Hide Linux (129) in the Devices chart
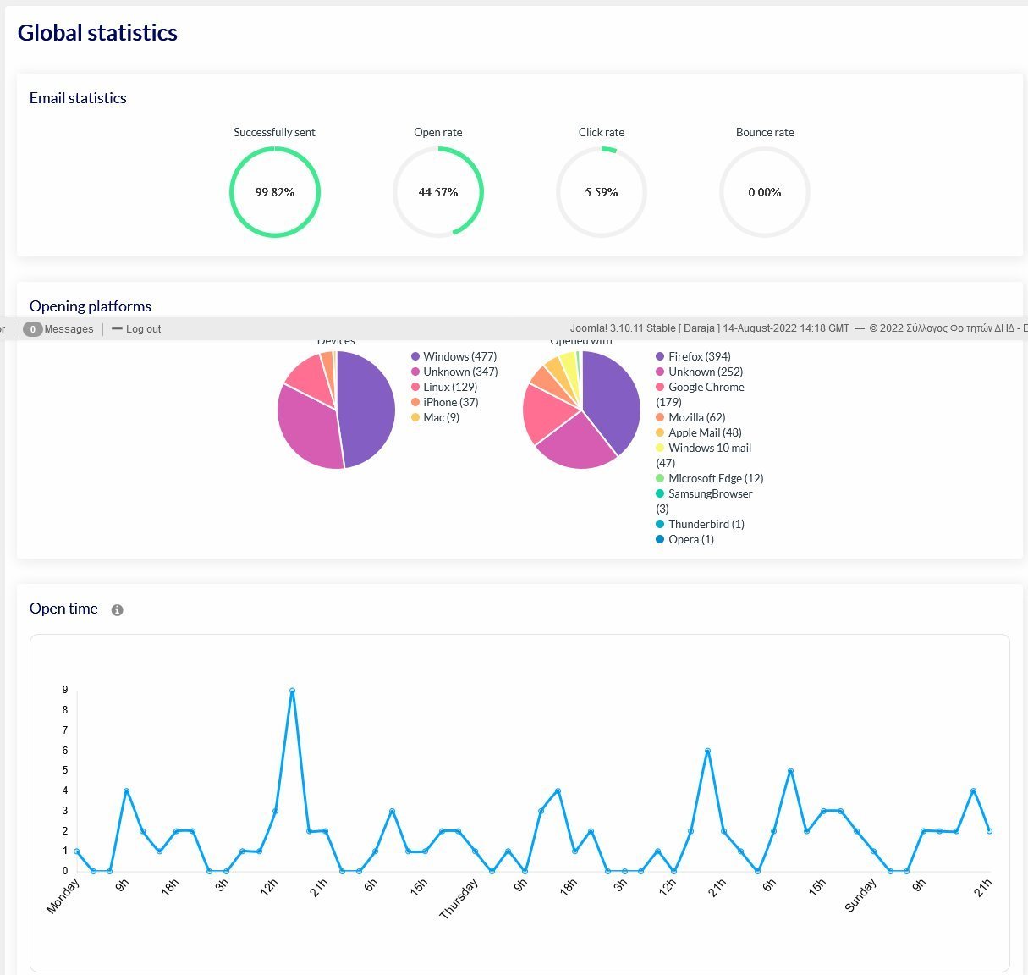Screen dimensions: 1028x975 point(450,388)
